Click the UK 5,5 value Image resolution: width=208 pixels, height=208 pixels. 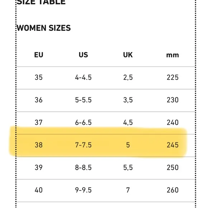tap(128, 168)
